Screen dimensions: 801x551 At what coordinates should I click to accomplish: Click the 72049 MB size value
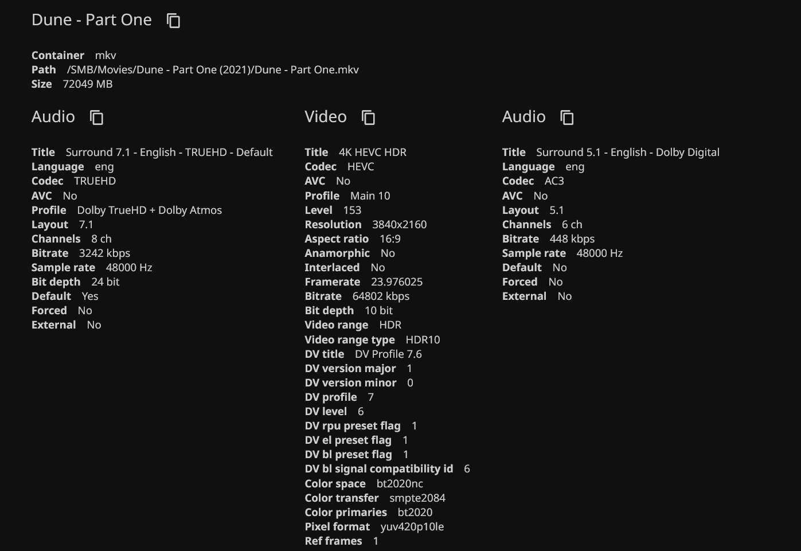87,84
